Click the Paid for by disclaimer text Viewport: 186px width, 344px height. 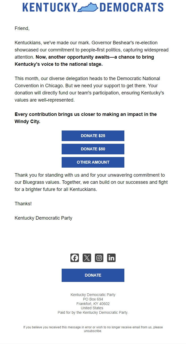click(93, 312)
